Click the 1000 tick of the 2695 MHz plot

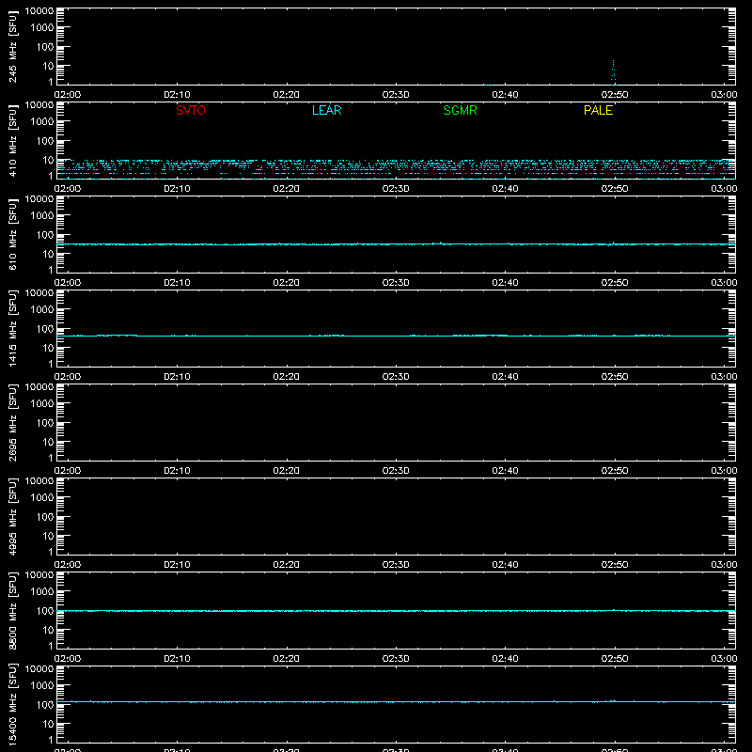pyautogui.click(x=42, y=404)
